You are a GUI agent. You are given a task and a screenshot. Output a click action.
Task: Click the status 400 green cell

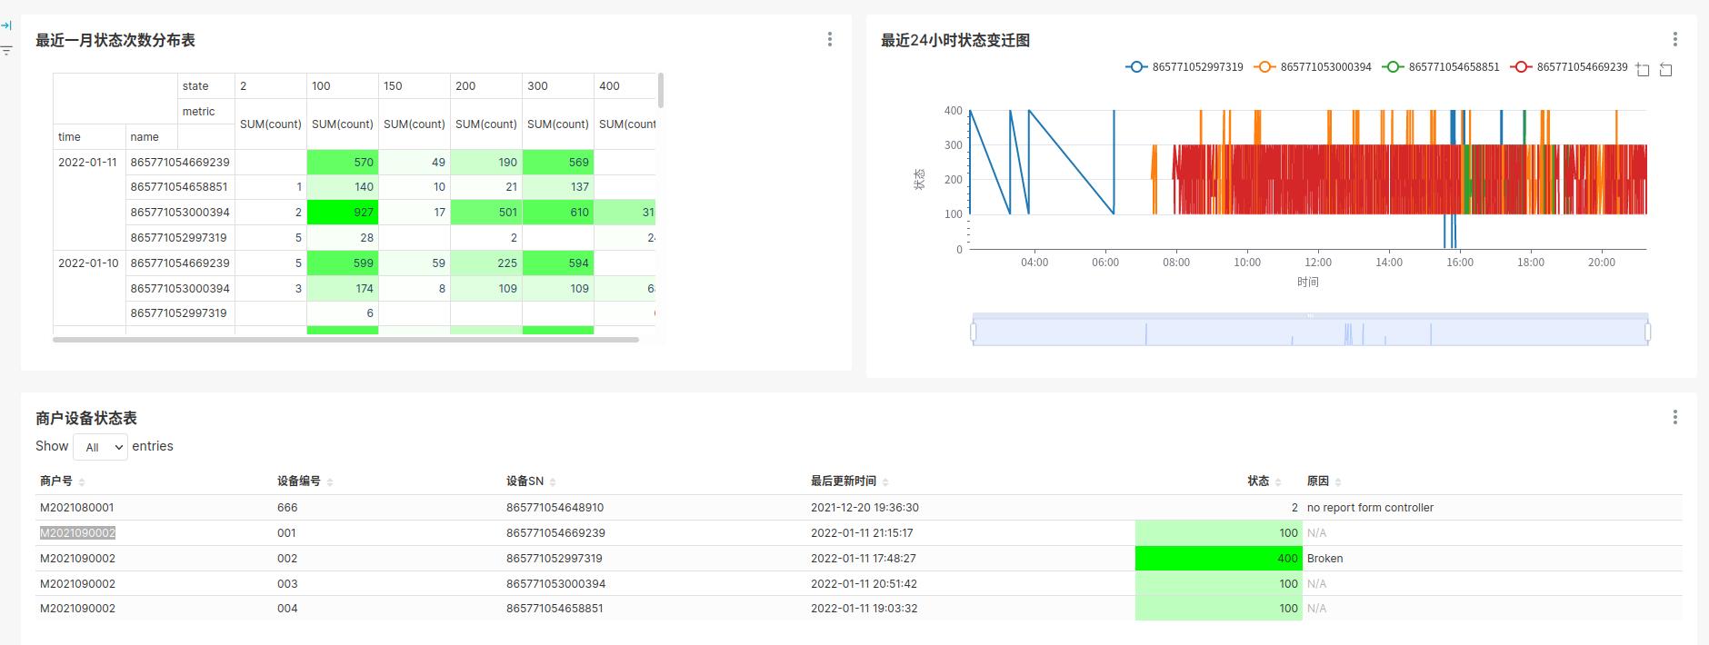(x=1218, y=559)
